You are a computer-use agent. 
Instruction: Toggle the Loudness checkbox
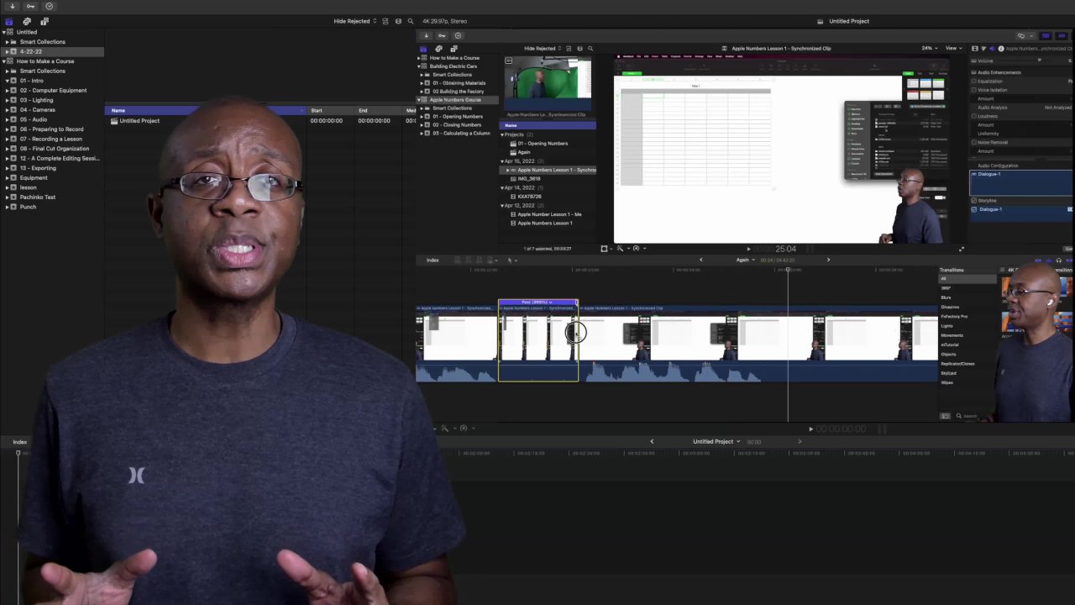click(974, 116)
